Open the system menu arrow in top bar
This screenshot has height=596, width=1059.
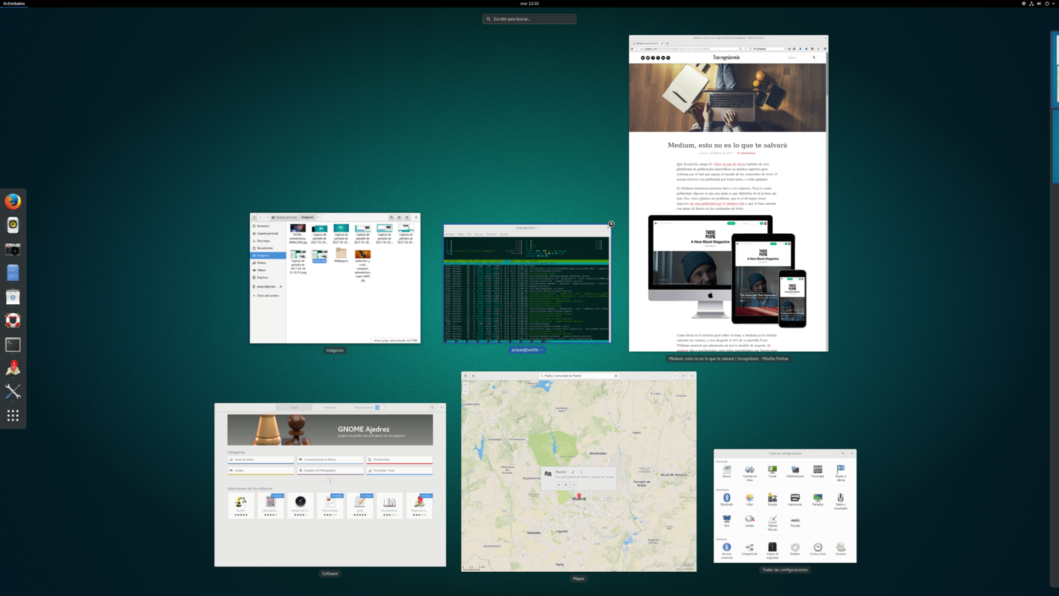point(1053,3)
